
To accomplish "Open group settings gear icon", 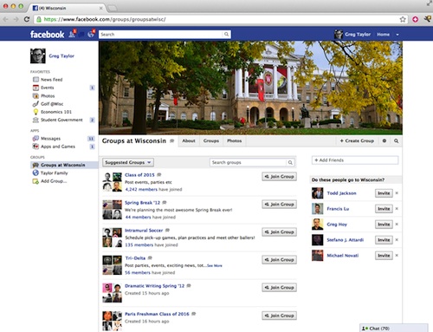I will pyautogui.click(x=385, y=140).
